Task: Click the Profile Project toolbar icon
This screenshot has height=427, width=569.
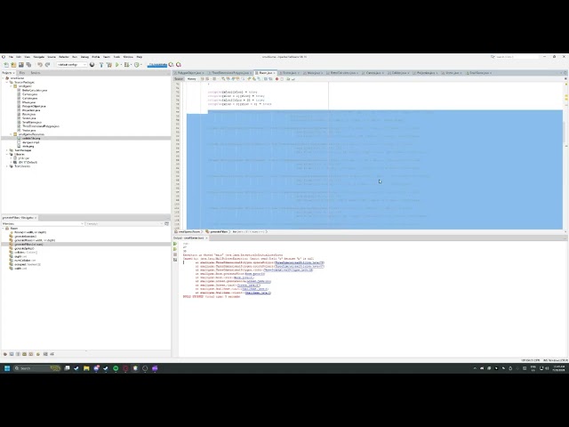Action: (x=137, y=65)
